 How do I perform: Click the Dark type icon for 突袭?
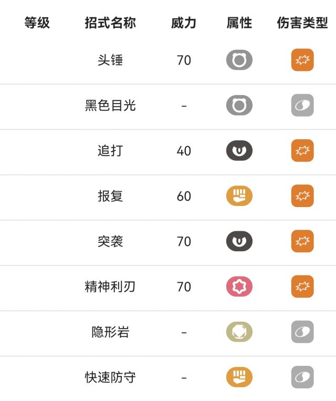click(239, 241)
